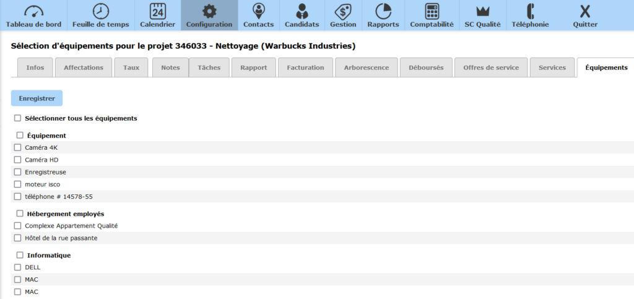This screenshot has height=299, width=634.
Task: Open the Comptabilité calculator icon
Action: 432,11
